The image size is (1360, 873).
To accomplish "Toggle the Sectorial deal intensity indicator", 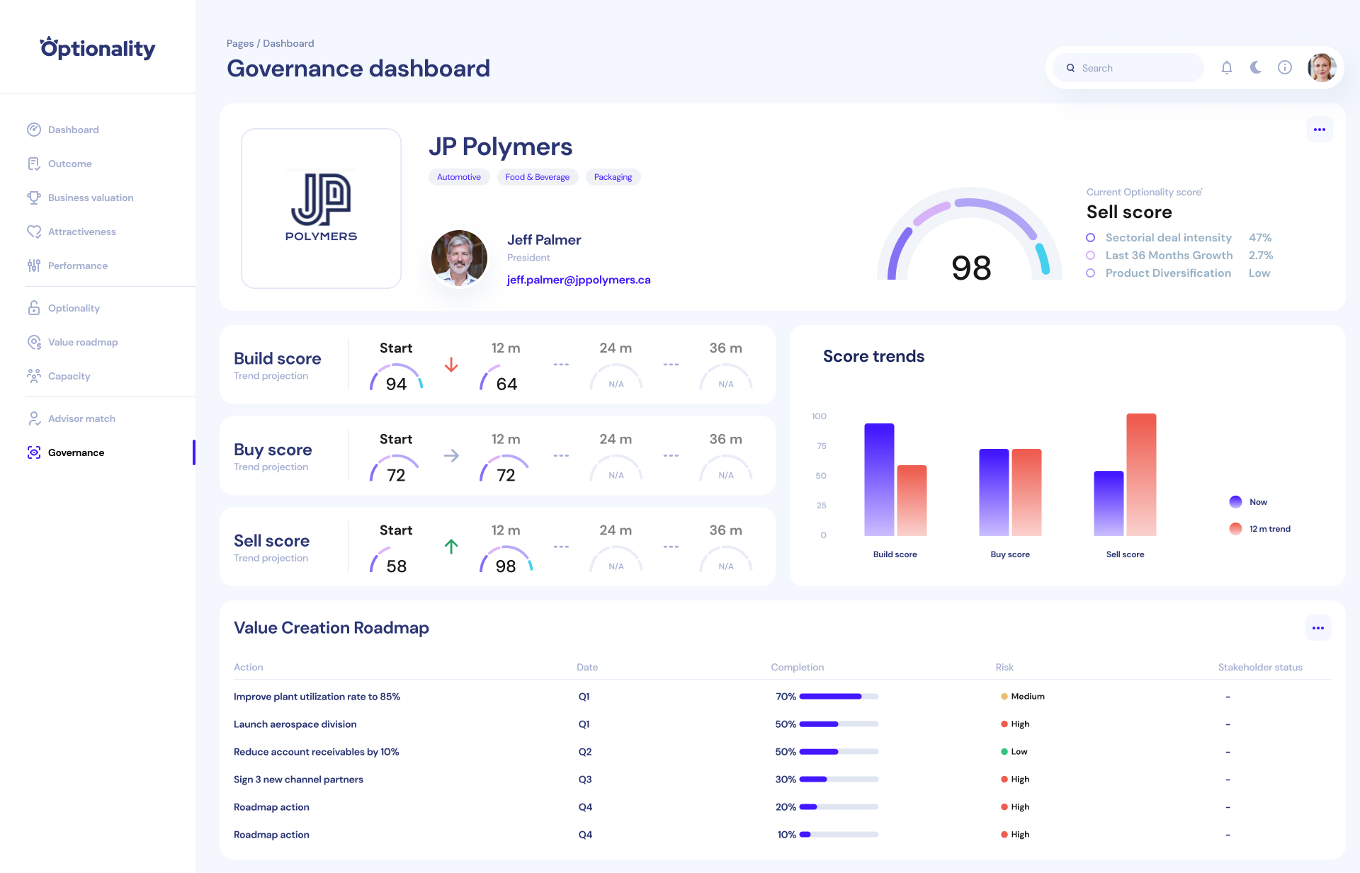I will (x=1090, y=237).
